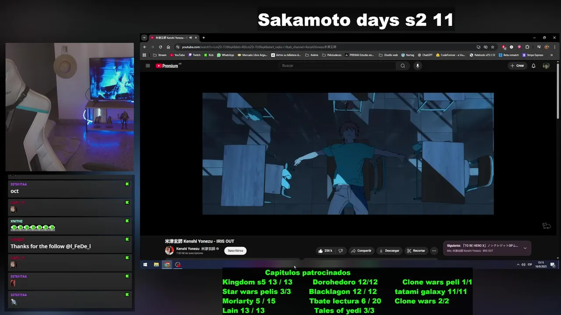The image size is (561, 315).
Task: Click the Stripe Express bookmark
Action: [533, 55]
